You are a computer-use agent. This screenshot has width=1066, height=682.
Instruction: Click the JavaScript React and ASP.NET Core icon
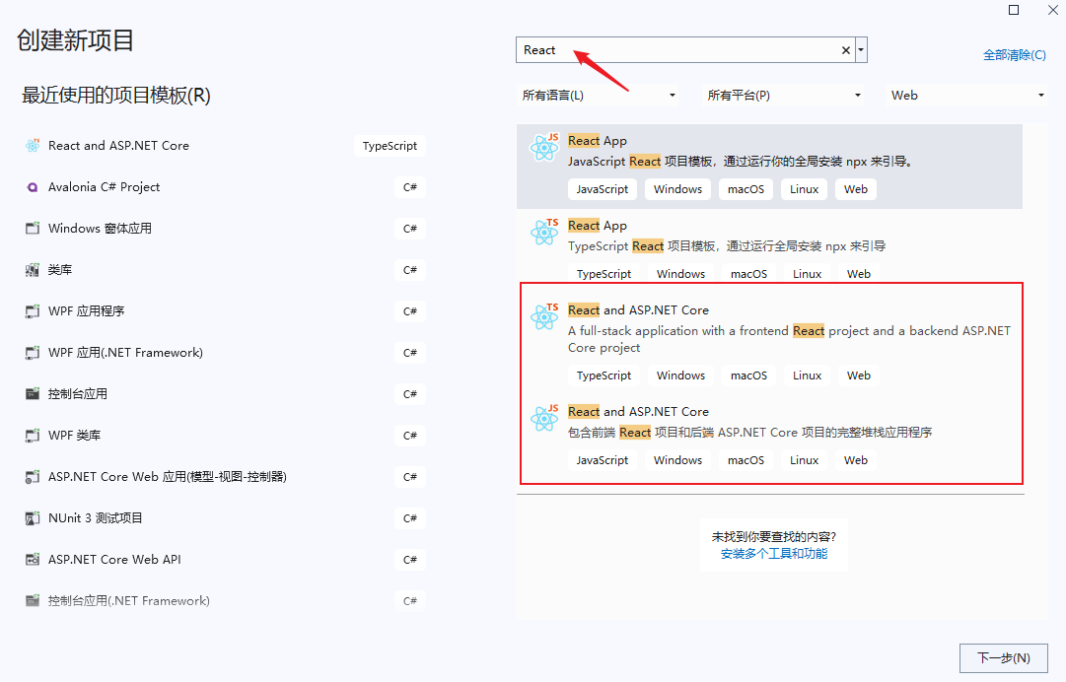543,418
